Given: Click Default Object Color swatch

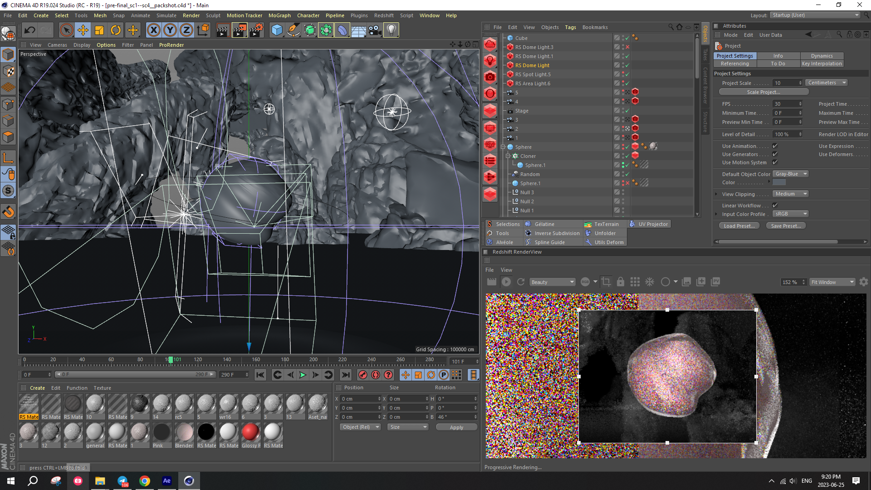Looking at the screenshot, I should pyautogui.click(x=779, y=182).
